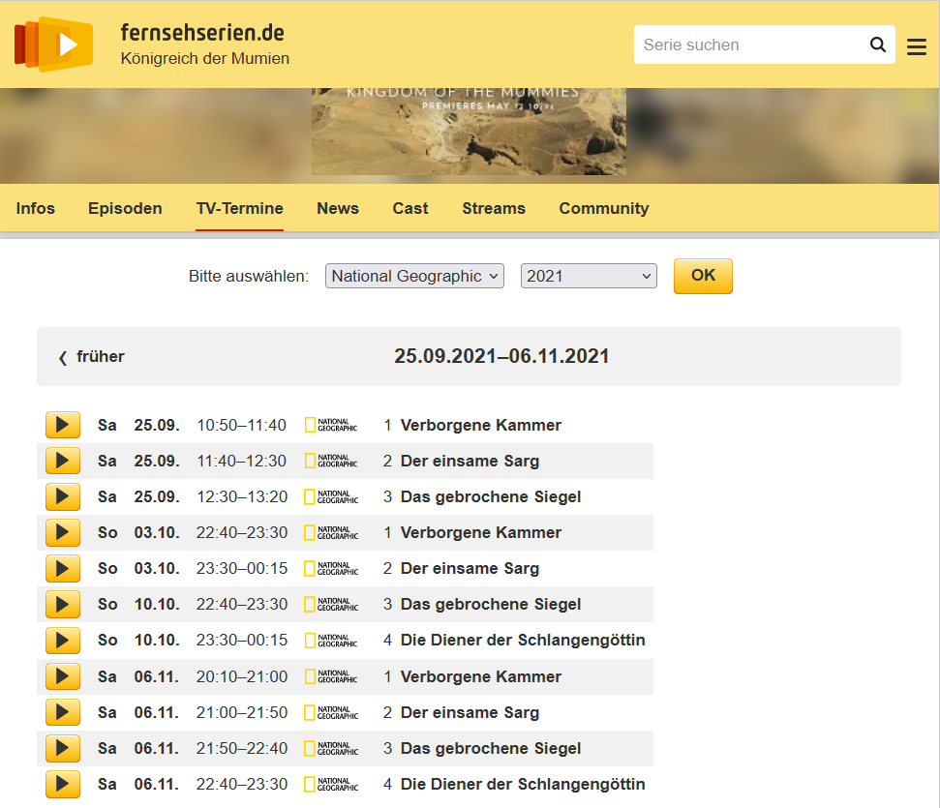Click the fernsehserien.de play logo
Image resolution: width=940 pixels, height=808 pixels.
tap(54, 45)
